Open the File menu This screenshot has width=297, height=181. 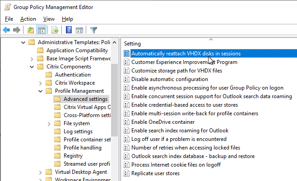tap(9, 19)
